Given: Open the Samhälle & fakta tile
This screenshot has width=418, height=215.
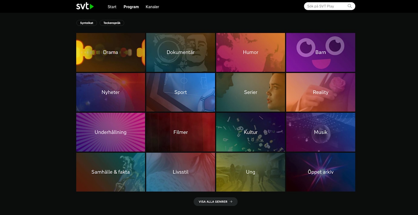Looking at the screenshot, I should [x=111, y=172].
